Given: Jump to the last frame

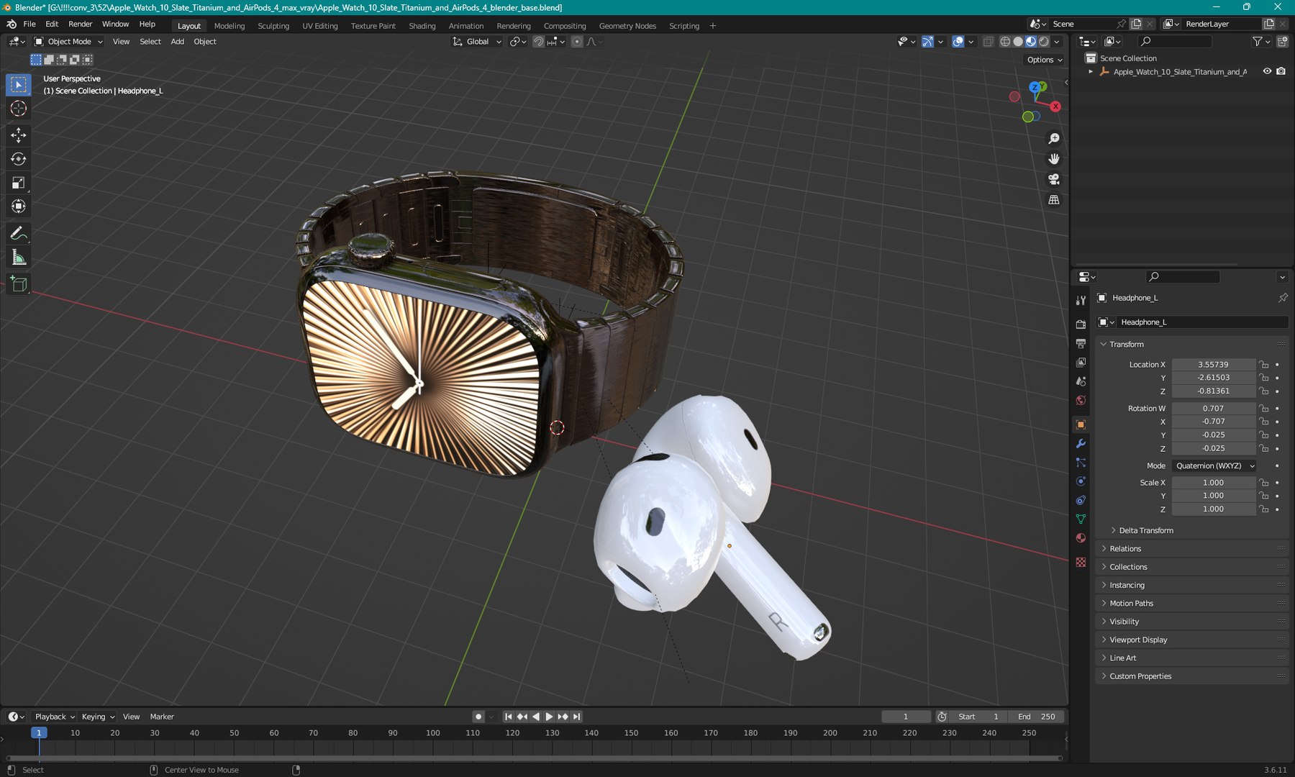Looking at the screenshot, I should (x=576, y=717).
